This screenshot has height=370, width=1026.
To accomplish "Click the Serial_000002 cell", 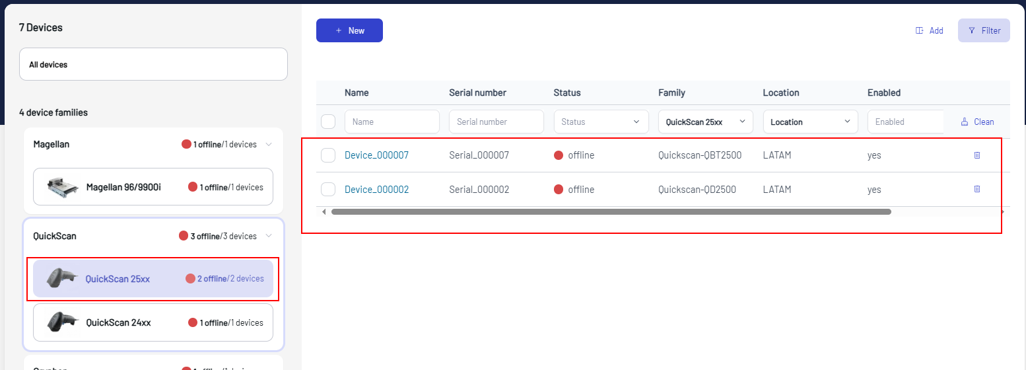I will [479, 189].
